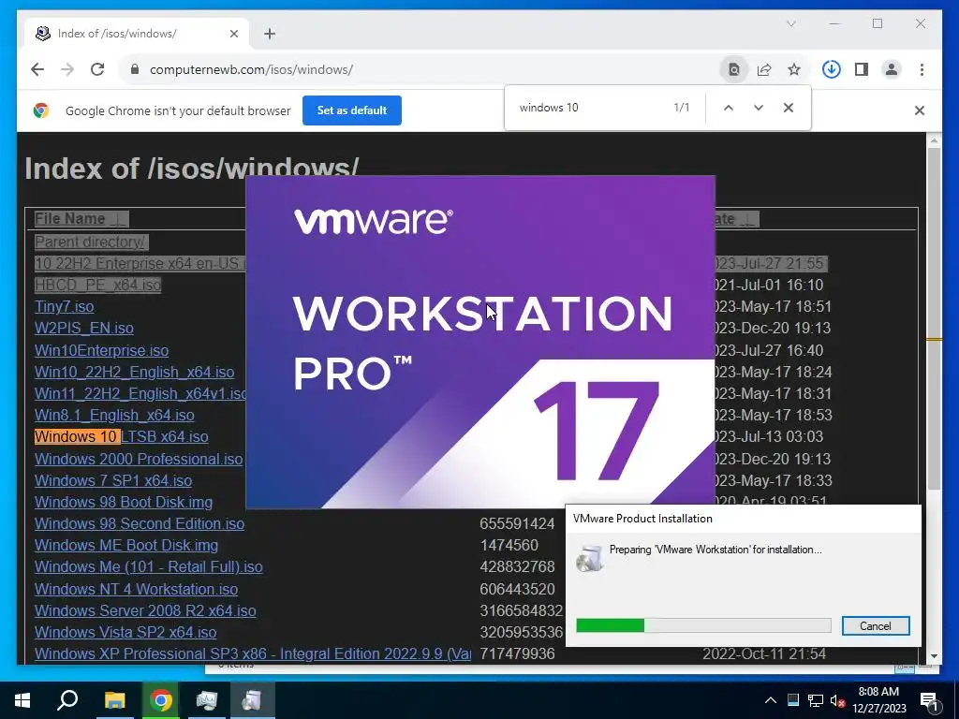Open the Windows Server 2008 R2 x64.iso link
959x719 pixels.
coord(145,610)
